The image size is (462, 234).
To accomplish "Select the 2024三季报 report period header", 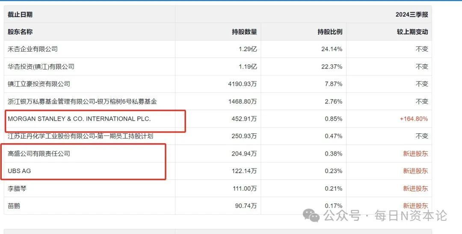I will coord(412,14).
